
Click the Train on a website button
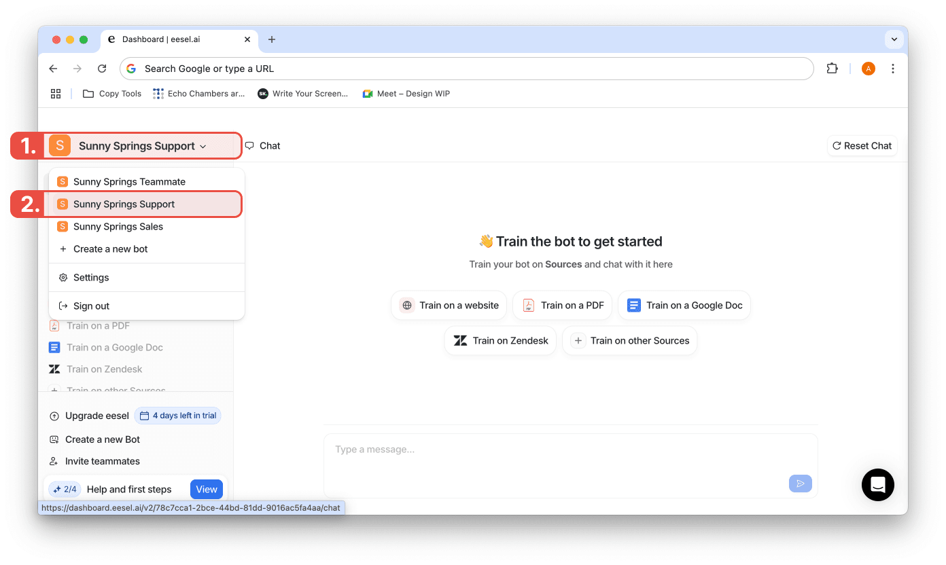[x=449, y=306]
